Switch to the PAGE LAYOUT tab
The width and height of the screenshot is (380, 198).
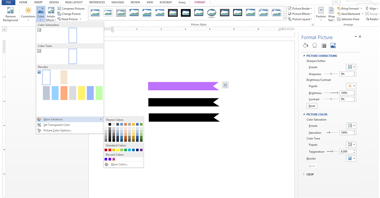(74, 3)
